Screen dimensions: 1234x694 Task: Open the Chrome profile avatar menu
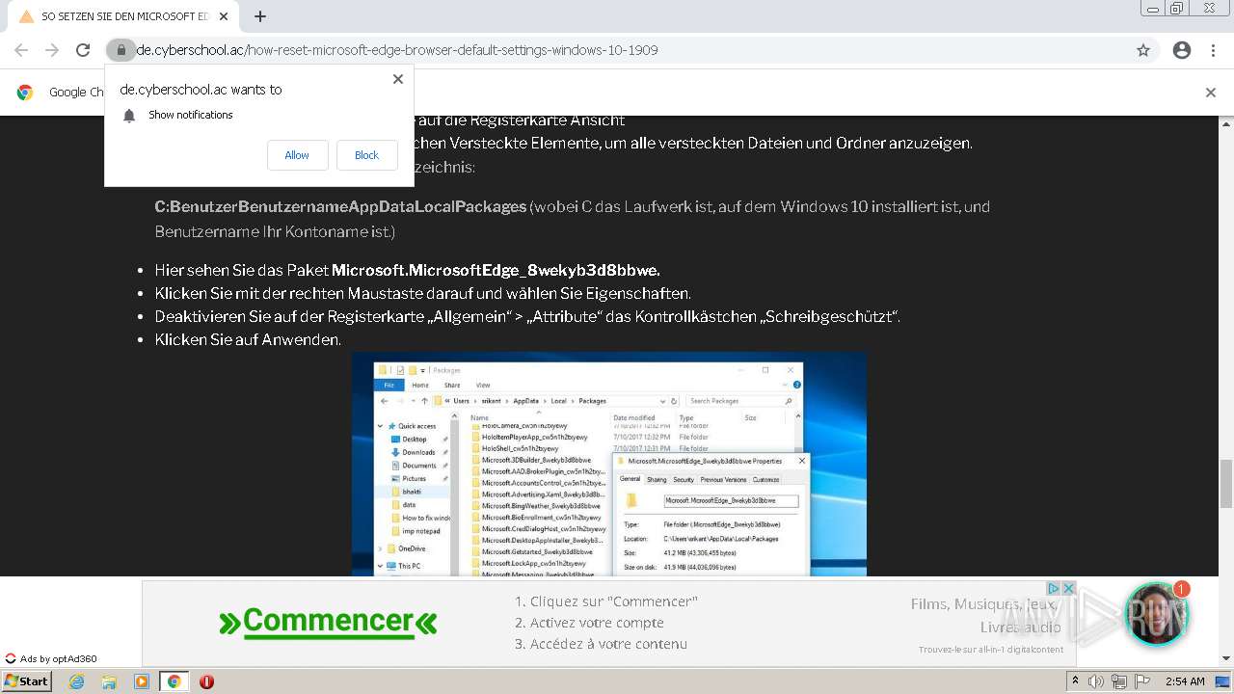[1182, 50]
